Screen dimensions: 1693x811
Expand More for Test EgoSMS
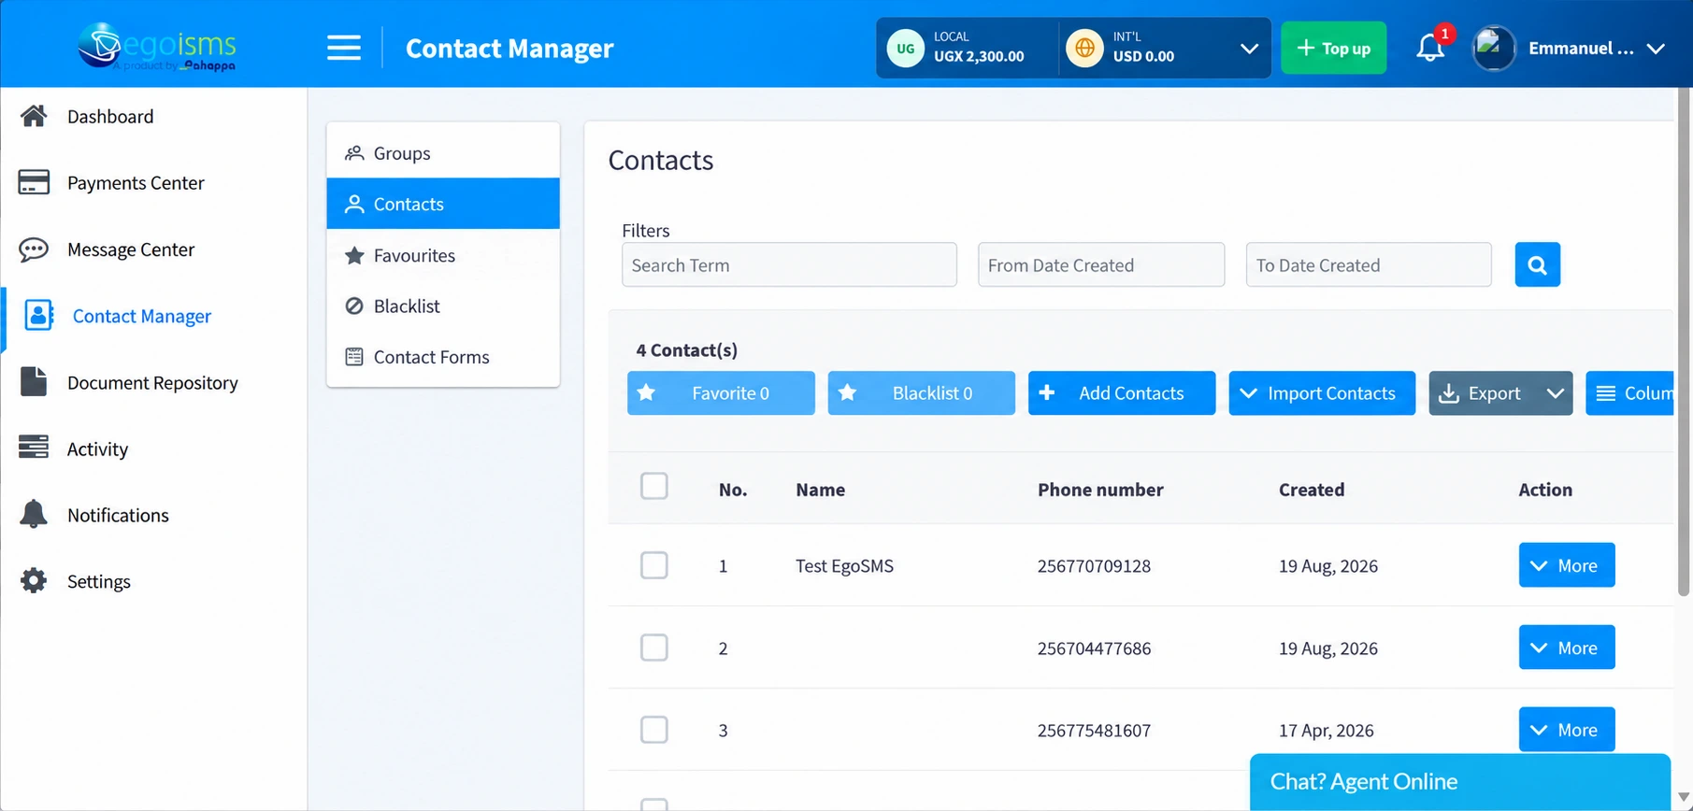pyautogui.click(x=1567, y=565)
